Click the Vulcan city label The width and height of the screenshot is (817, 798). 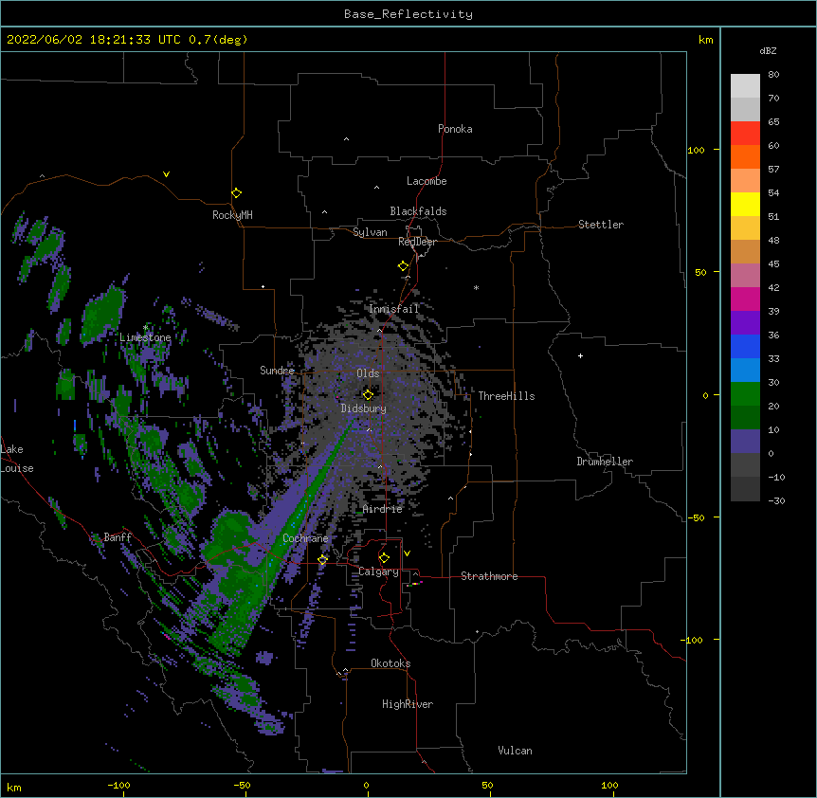tap(515, 751)
